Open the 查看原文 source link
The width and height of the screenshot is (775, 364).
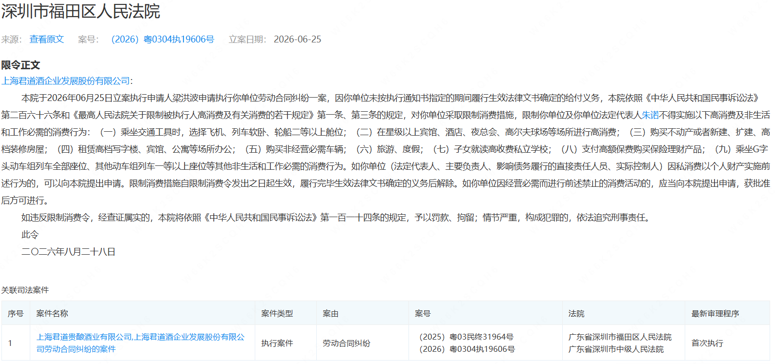click(x=47, y=40)
